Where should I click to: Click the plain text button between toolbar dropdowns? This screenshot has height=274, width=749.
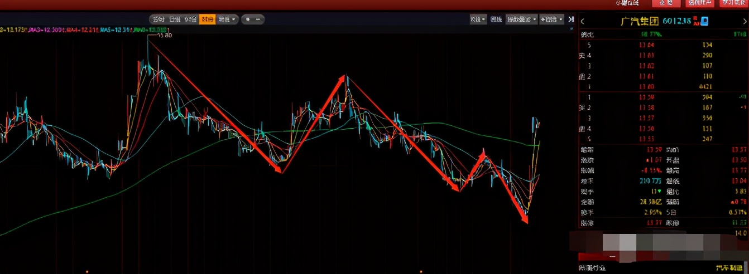496,19
